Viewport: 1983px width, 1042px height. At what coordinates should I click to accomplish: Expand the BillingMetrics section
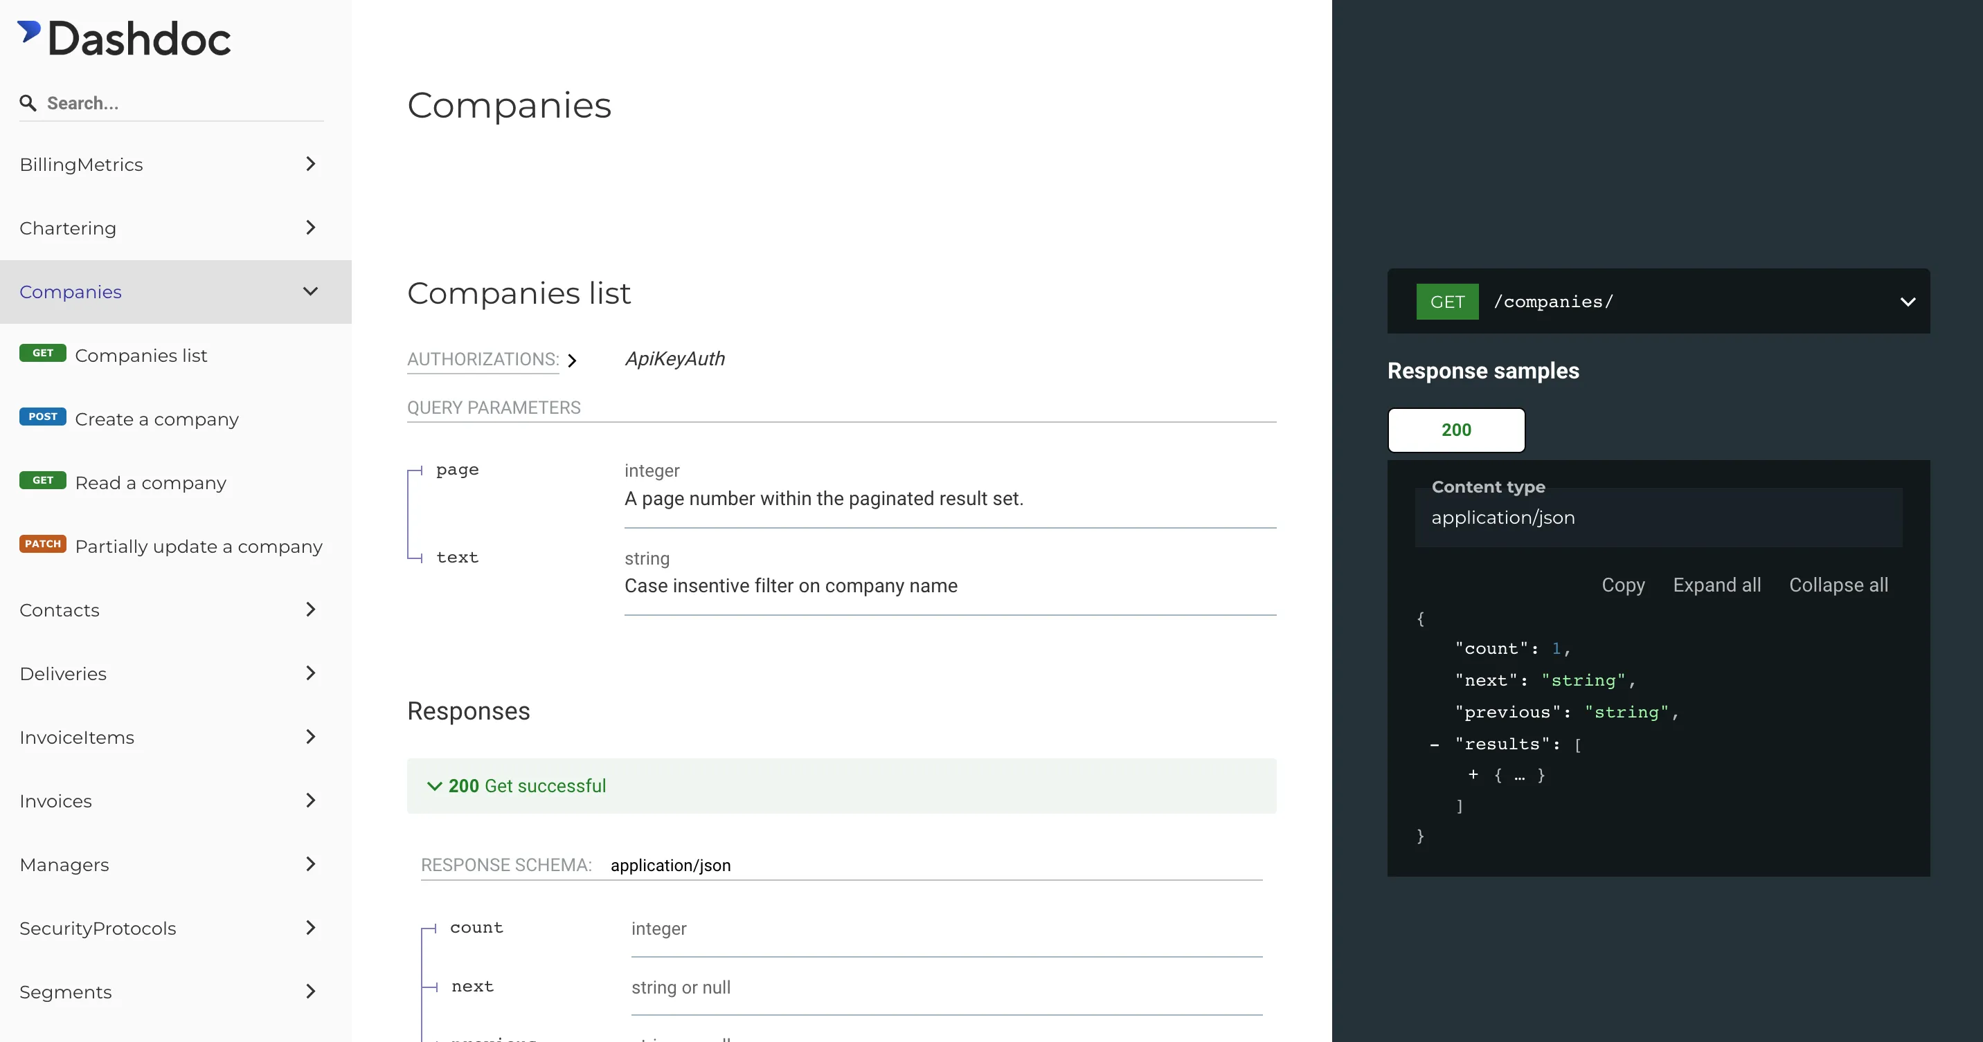(x=310, y=164)
